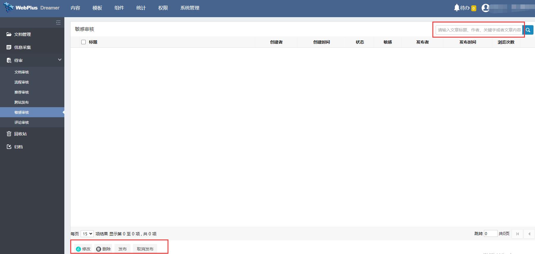Sort by the 状态 column header
The width and height of the screenshot is (535, 254).
coord(360,42)
